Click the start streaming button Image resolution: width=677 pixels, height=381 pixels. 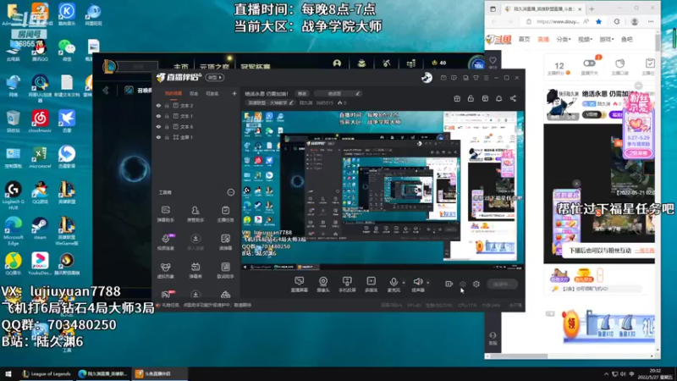tap(502, 284)
